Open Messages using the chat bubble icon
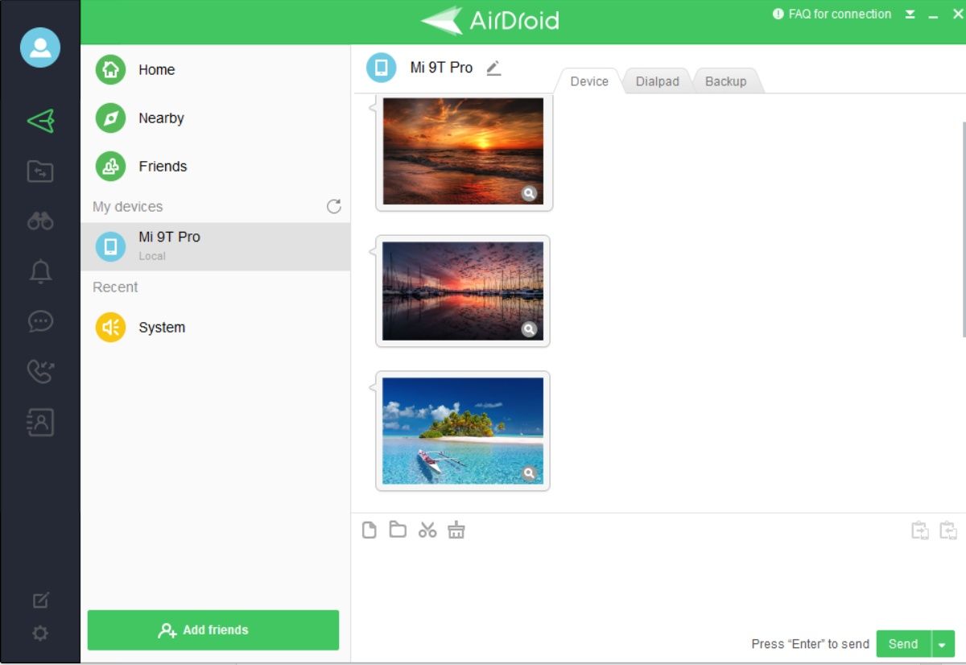 39,321
